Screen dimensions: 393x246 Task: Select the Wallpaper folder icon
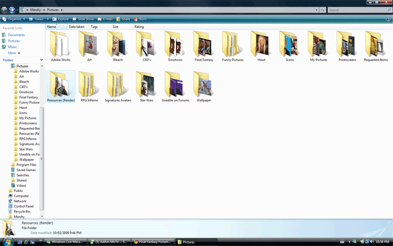click(203, 85)
